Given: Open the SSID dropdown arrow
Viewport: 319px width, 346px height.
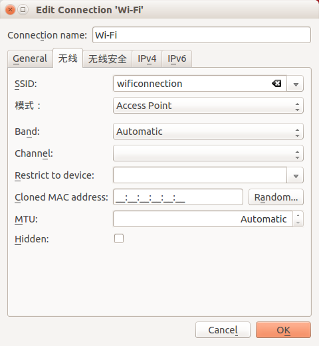Looking at the screenshot, I should [x=295, y=84].
